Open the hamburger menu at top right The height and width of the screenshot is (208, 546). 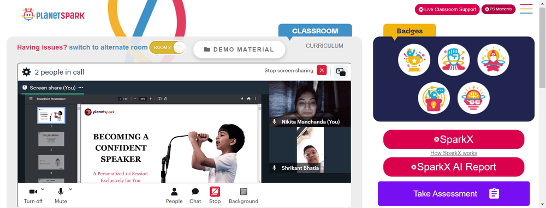point(526,9)
